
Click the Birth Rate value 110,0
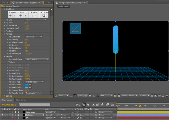(27, 26)
